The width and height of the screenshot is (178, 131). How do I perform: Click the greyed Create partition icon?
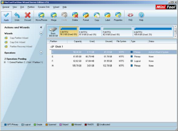64,15
